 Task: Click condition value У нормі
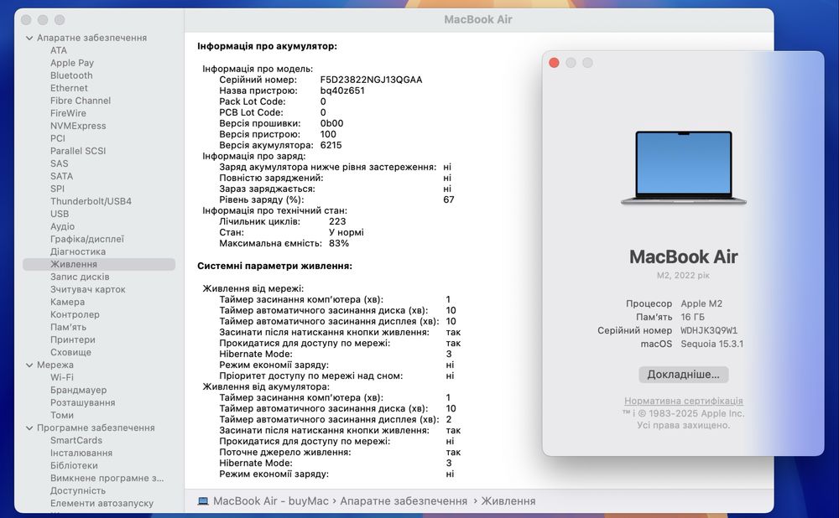pos(347,232)
